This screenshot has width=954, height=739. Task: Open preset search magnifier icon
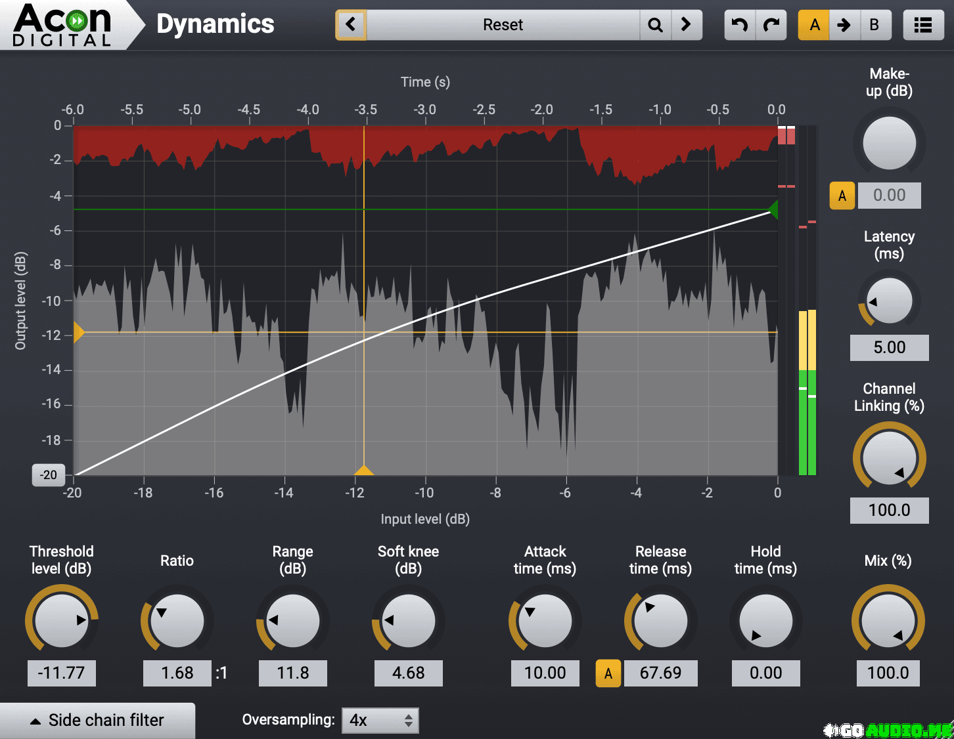(655, 25)
